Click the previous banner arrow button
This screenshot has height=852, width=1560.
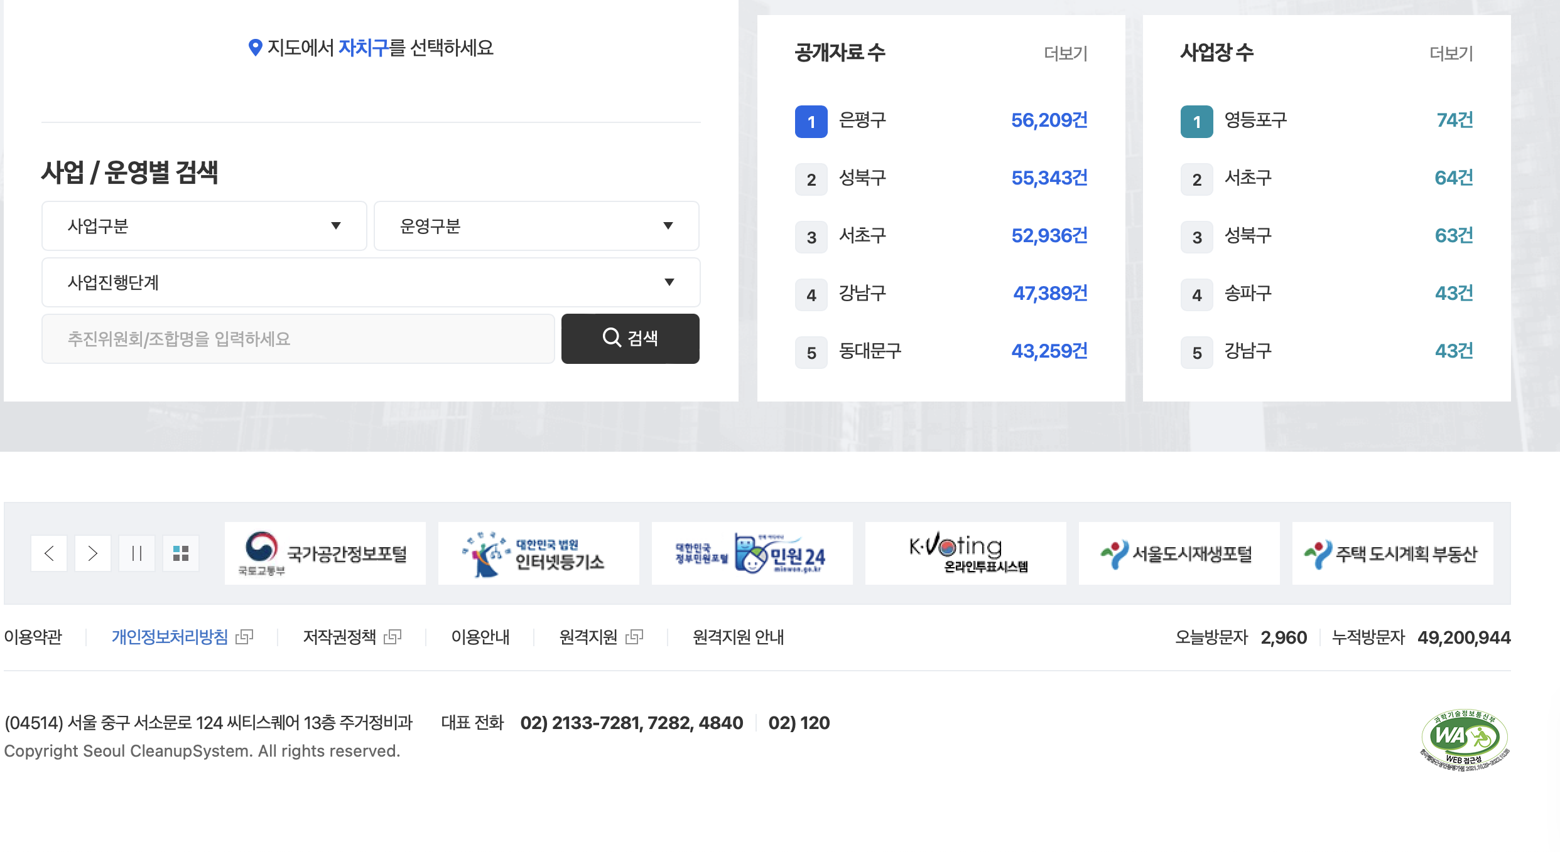pos(49,553)
